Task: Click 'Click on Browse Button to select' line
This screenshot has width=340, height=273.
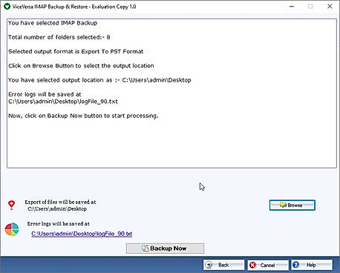Action: [x=81, y=66]
